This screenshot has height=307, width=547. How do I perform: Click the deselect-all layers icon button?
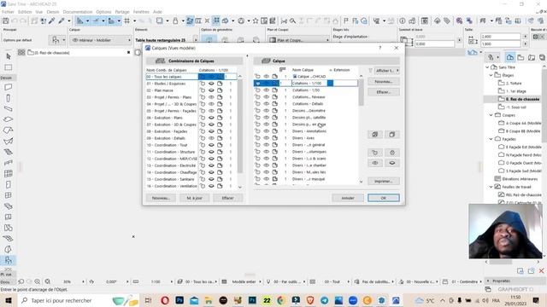[392, 135]
